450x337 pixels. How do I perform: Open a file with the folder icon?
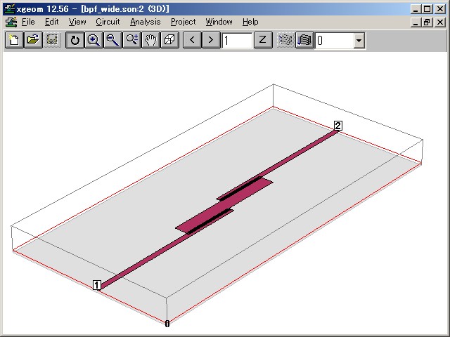point(33,40)
